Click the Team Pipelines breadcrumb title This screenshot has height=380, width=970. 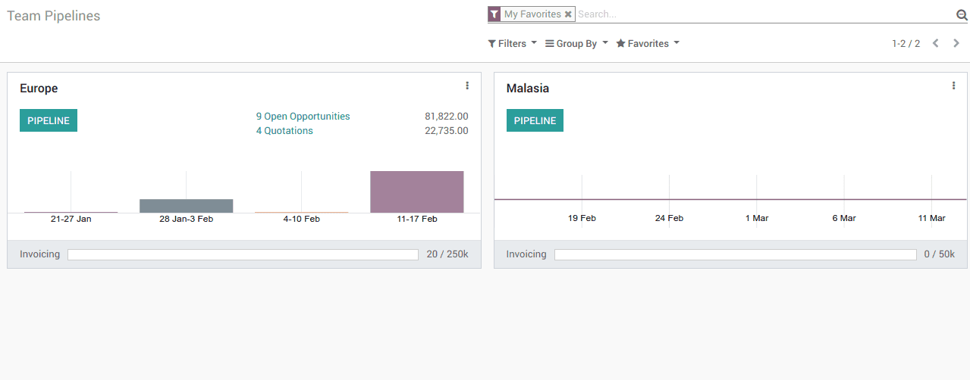[53, 16]
